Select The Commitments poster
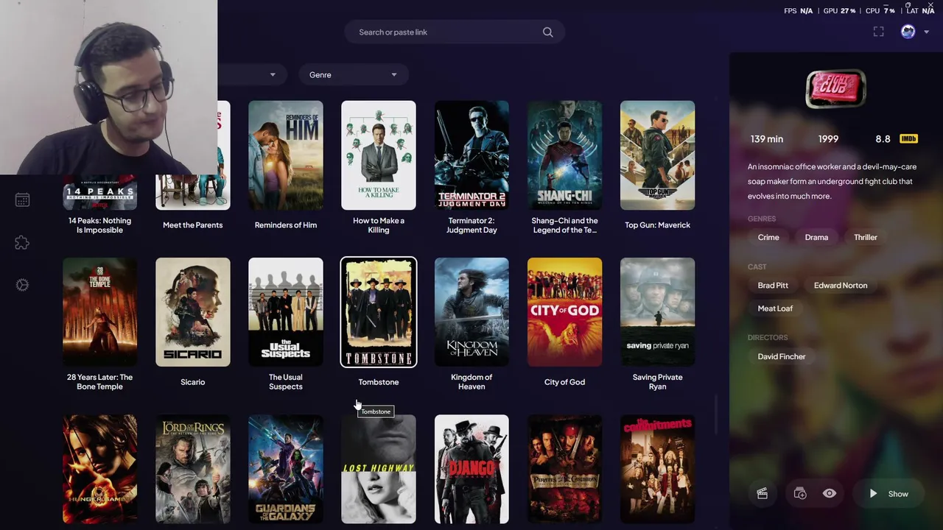 657,469
